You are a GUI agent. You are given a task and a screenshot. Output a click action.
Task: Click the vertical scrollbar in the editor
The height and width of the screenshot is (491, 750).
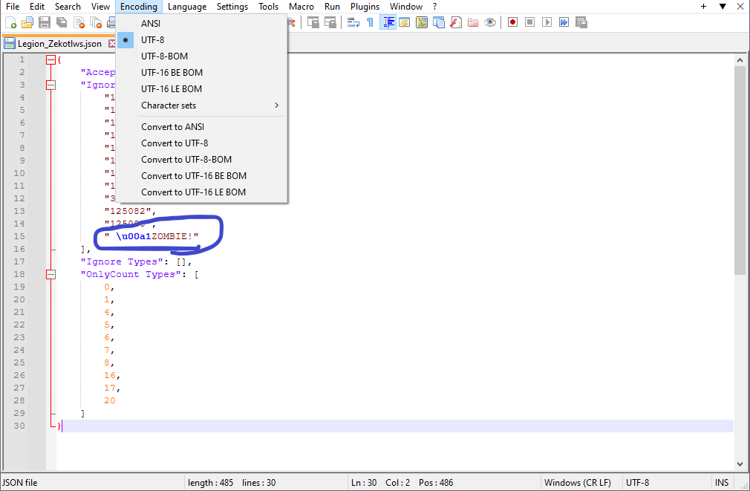coord(740,171)
